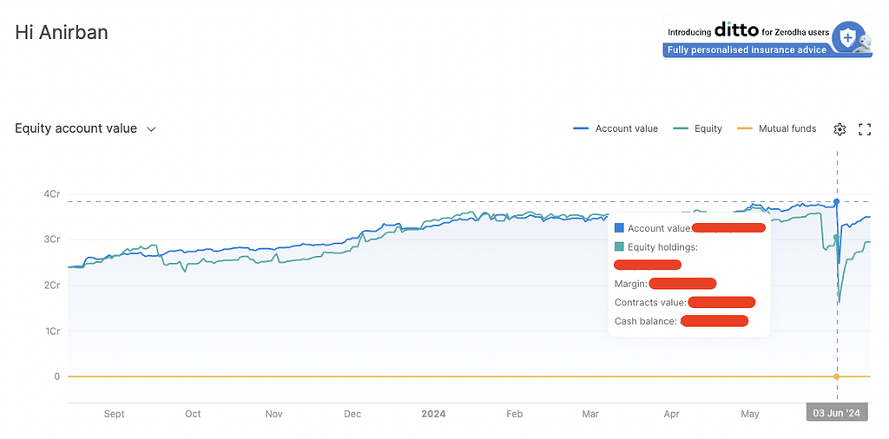Click green square beside Equity holdings in tooltip
This screenshot has height=439, width=889.
(x=619, y=247)
